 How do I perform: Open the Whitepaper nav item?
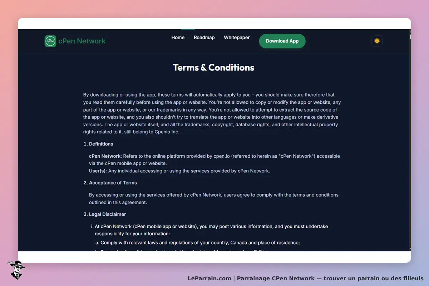pyautogui.click(x=237, y=38)
